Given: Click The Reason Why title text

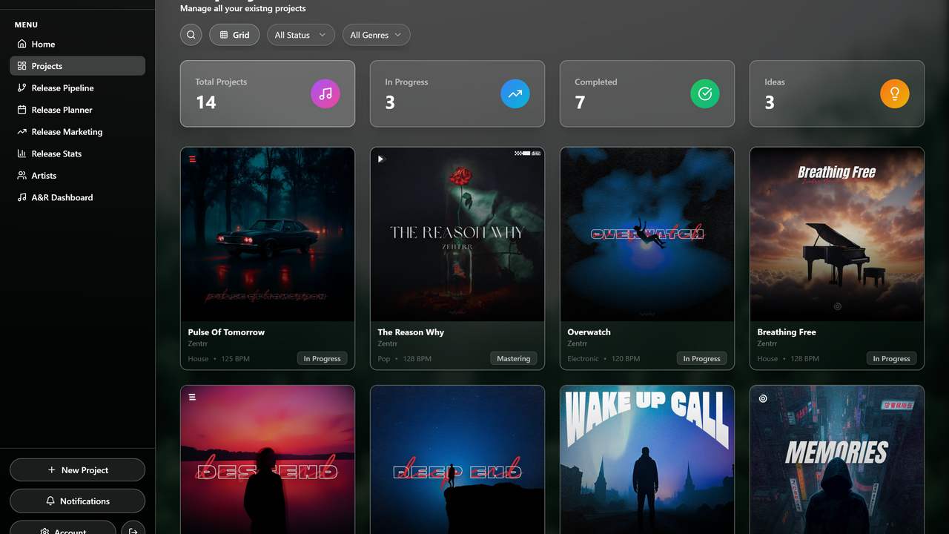Looking at the screenshot, I should [411, 332].
